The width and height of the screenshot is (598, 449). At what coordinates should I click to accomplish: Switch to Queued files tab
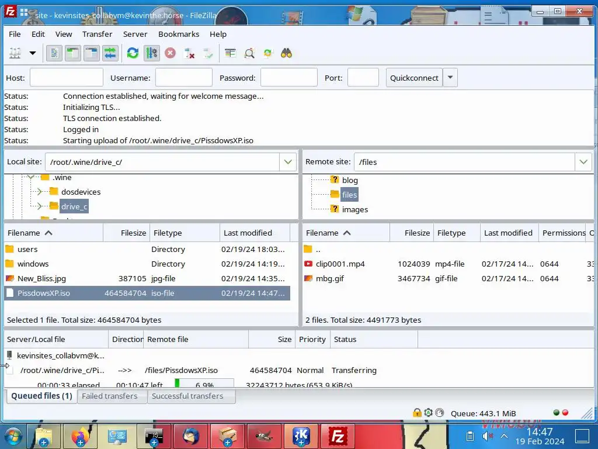[41, 396]
